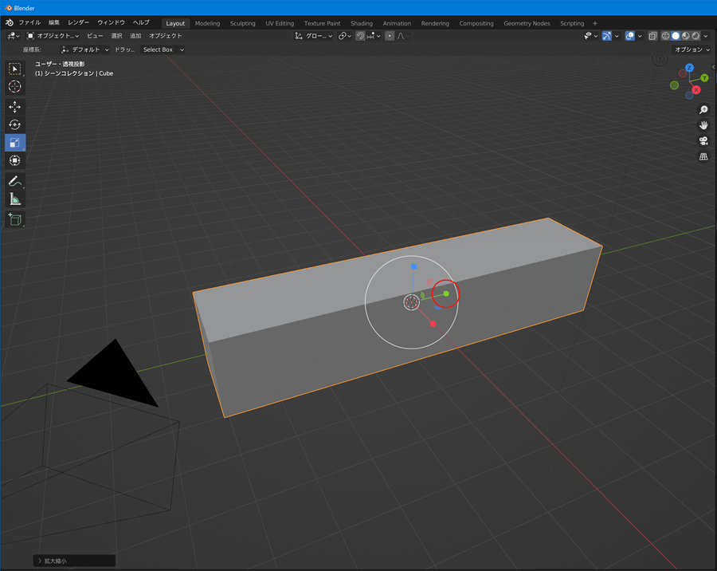Viewport: 717px width, 571px height.
Task: Switch to the Sculpting workspace tab
Action: (242, 23)
